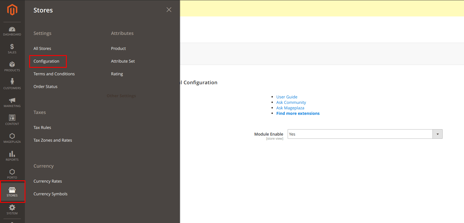Open Currency Rates page

(x=48, y=181)
